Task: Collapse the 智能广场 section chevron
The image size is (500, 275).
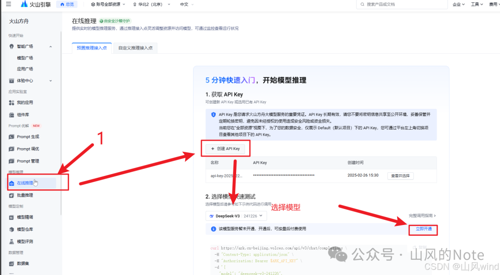Action: [x=51, y=47]
